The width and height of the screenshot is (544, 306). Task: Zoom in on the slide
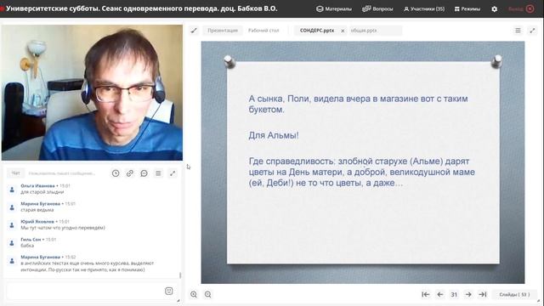[x=194, y=295]
